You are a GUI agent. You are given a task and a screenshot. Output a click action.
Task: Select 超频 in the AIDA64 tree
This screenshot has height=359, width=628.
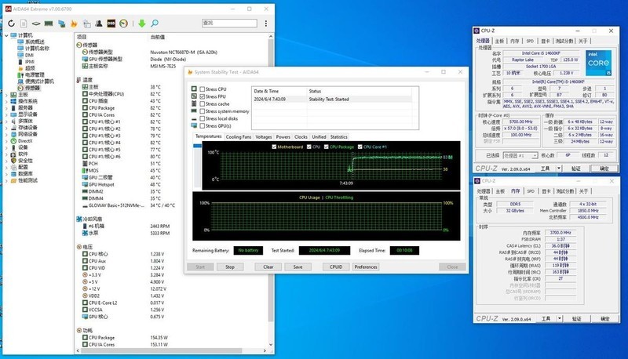[30, 68]
